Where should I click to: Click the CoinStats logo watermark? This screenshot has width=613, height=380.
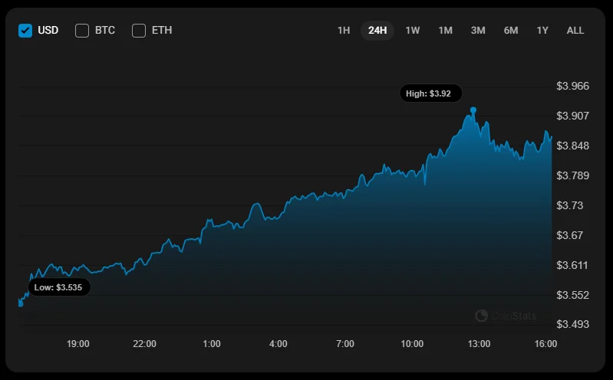point(506,316)
